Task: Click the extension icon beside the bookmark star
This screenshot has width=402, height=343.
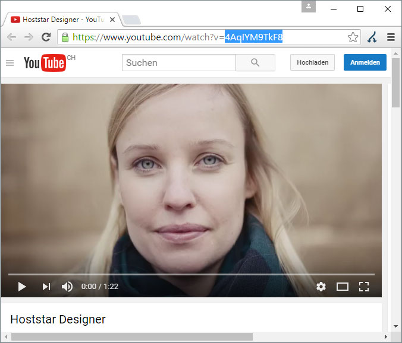Action: [372, 37]
